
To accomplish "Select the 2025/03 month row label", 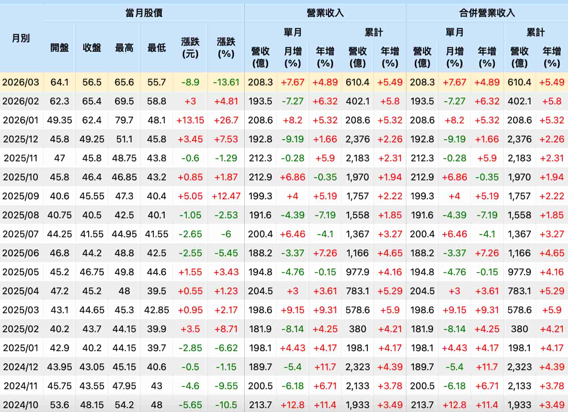I will [x=21, y=310].
